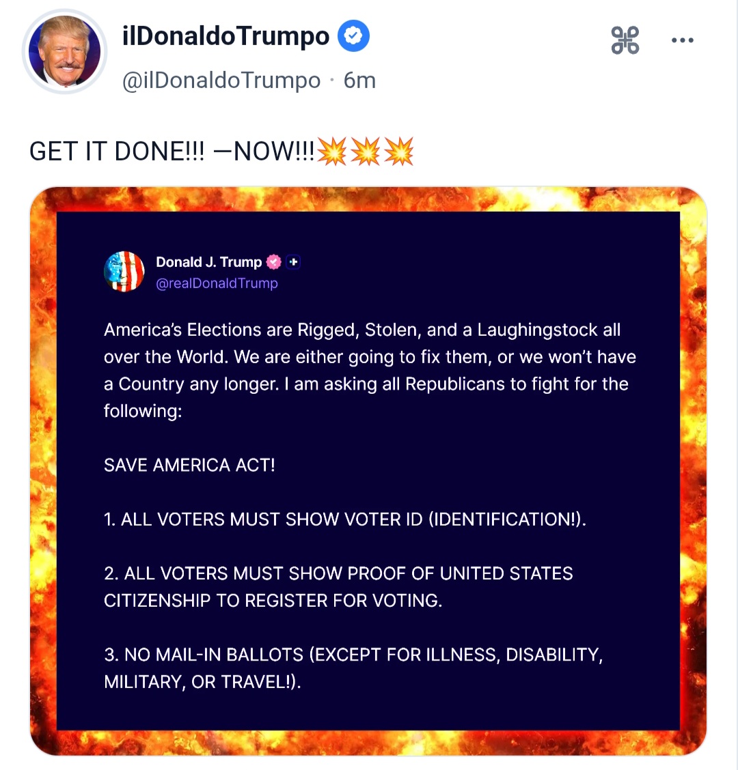
Task: Tap the item 2 proof of citizenship text
Action: coord(338,587)
